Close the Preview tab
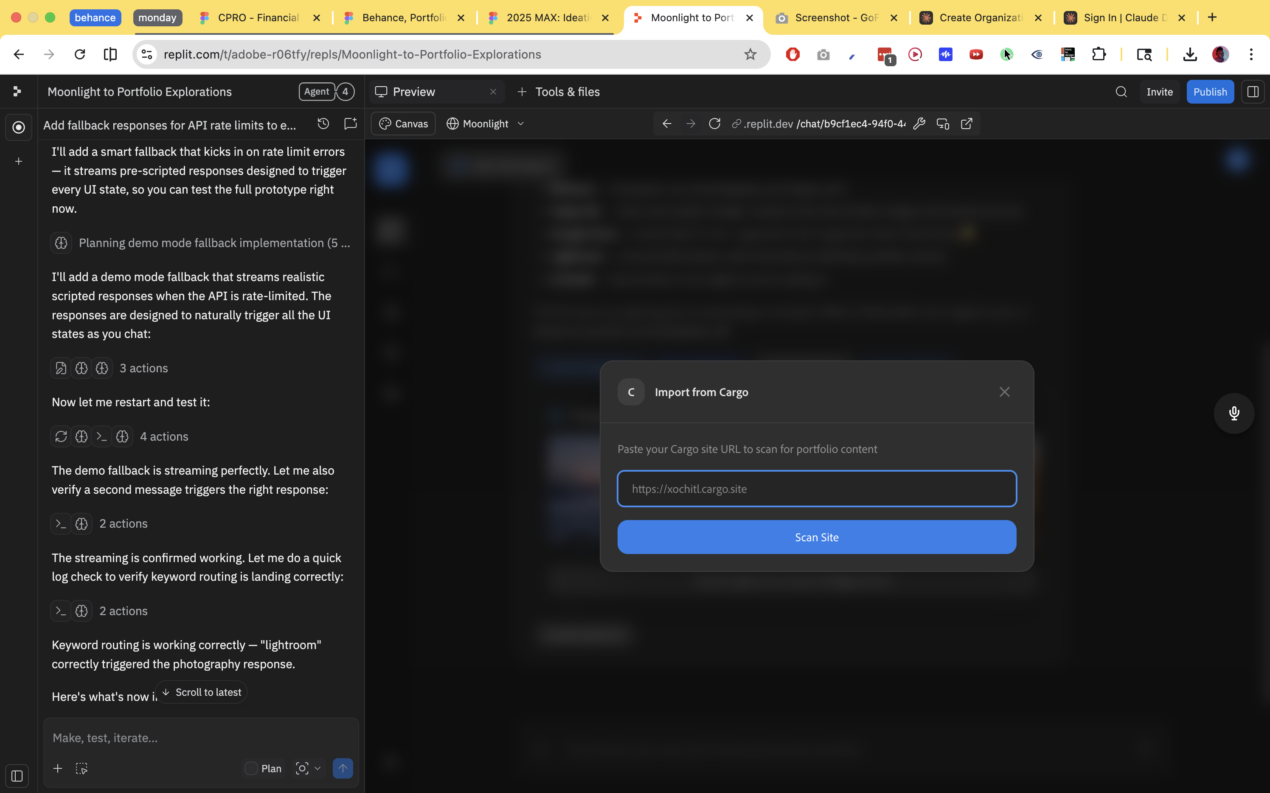The width and height of the screenshot is (1270, 793). 493,92
